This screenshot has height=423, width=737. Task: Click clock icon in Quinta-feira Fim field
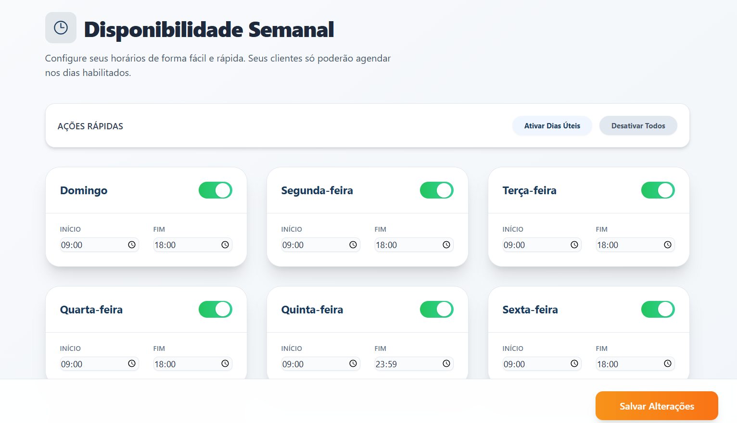click(446, 364)
